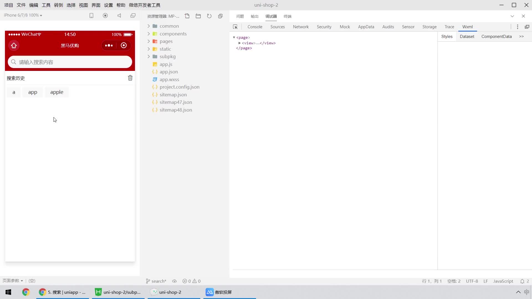Show more side tabs with the >> chevron
Screen dimensions: 532x299
[521, 37]
